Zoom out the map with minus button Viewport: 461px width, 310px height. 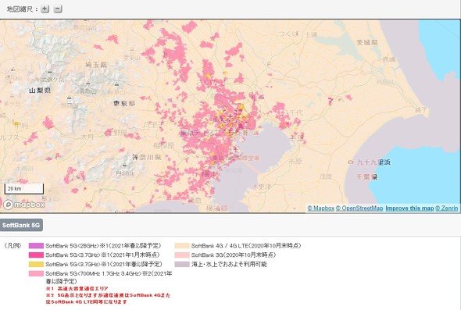58,9
